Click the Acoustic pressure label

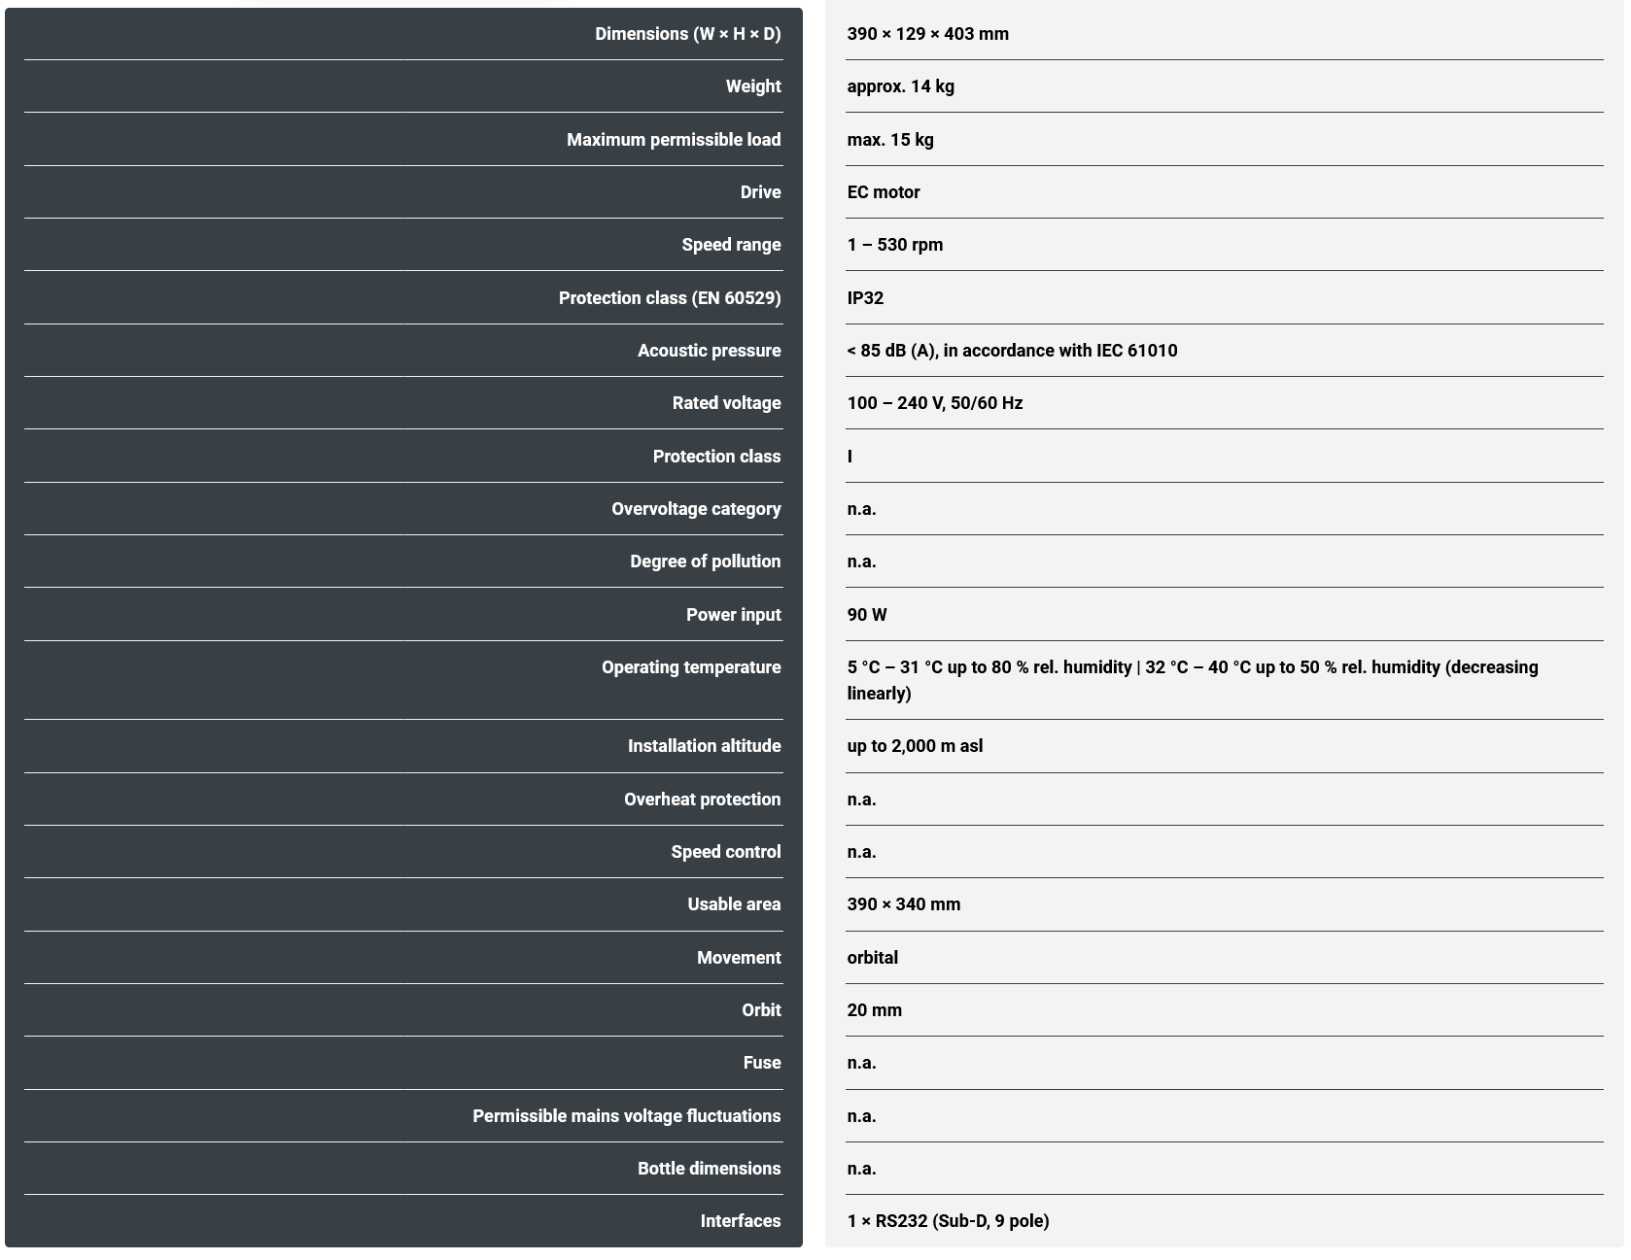pyautogui.click(x=709, y=351)
